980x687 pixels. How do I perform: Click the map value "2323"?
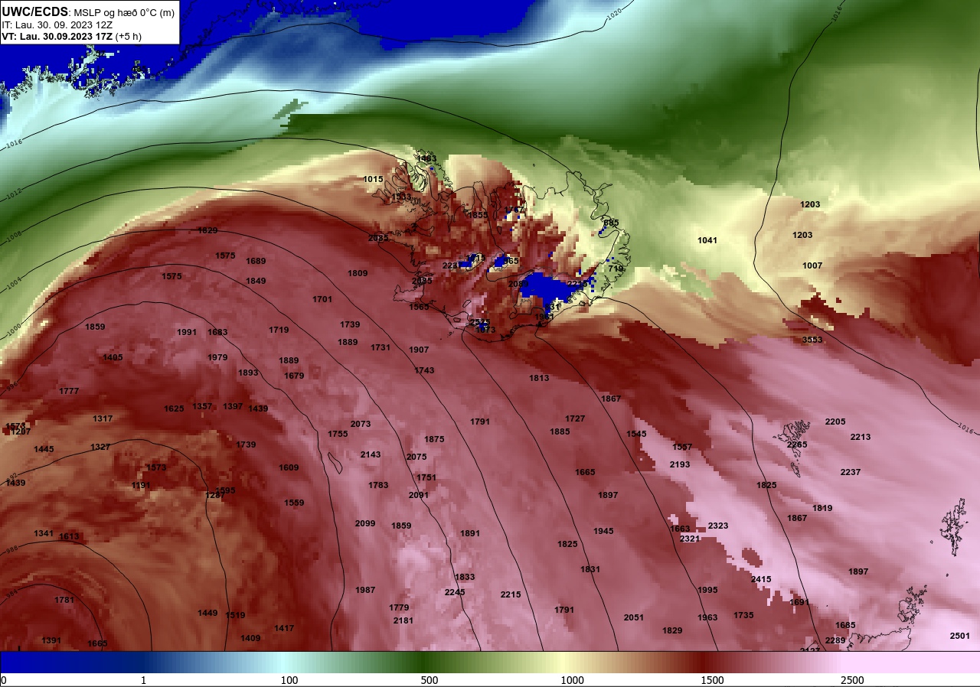(718, 526)
